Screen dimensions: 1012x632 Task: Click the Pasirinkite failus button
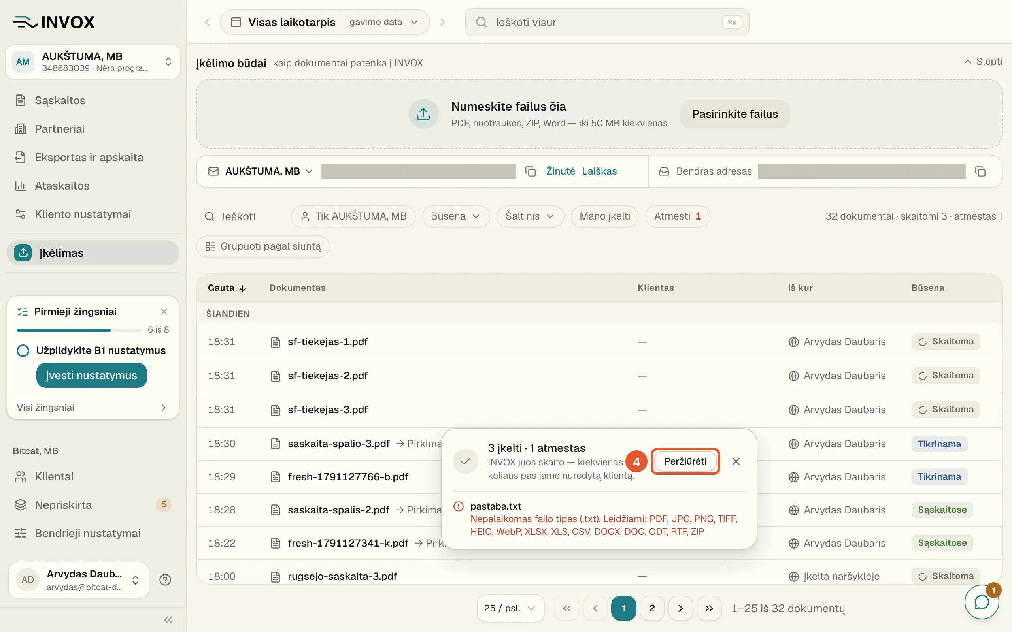point(735,114)
